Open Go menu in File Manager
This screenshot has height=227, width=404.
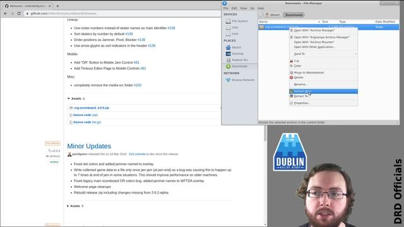252,8
